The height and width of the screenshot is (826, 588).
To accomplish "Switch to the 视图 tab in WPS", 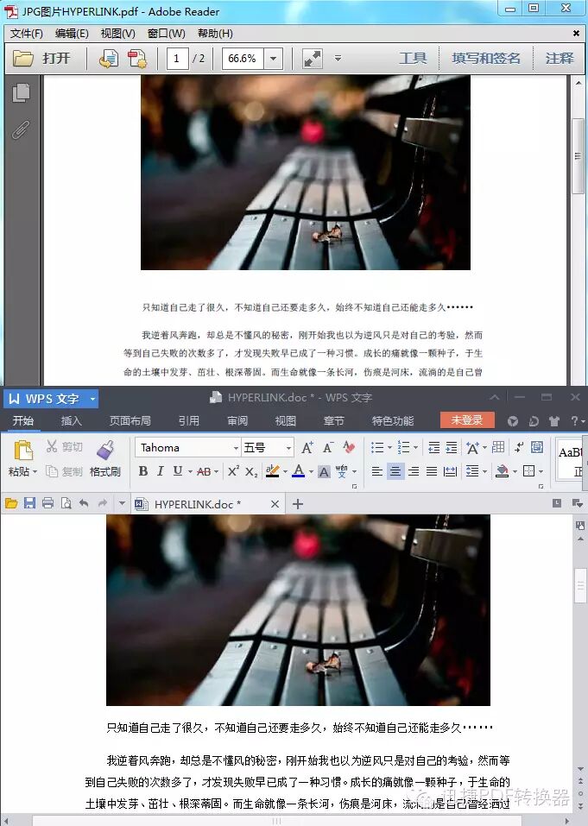I will [286, 420].
